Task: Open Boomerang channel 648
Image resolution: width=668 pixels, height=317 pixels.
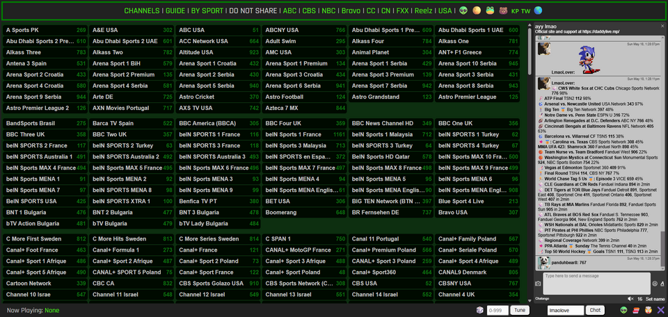Action: (305, 212)
